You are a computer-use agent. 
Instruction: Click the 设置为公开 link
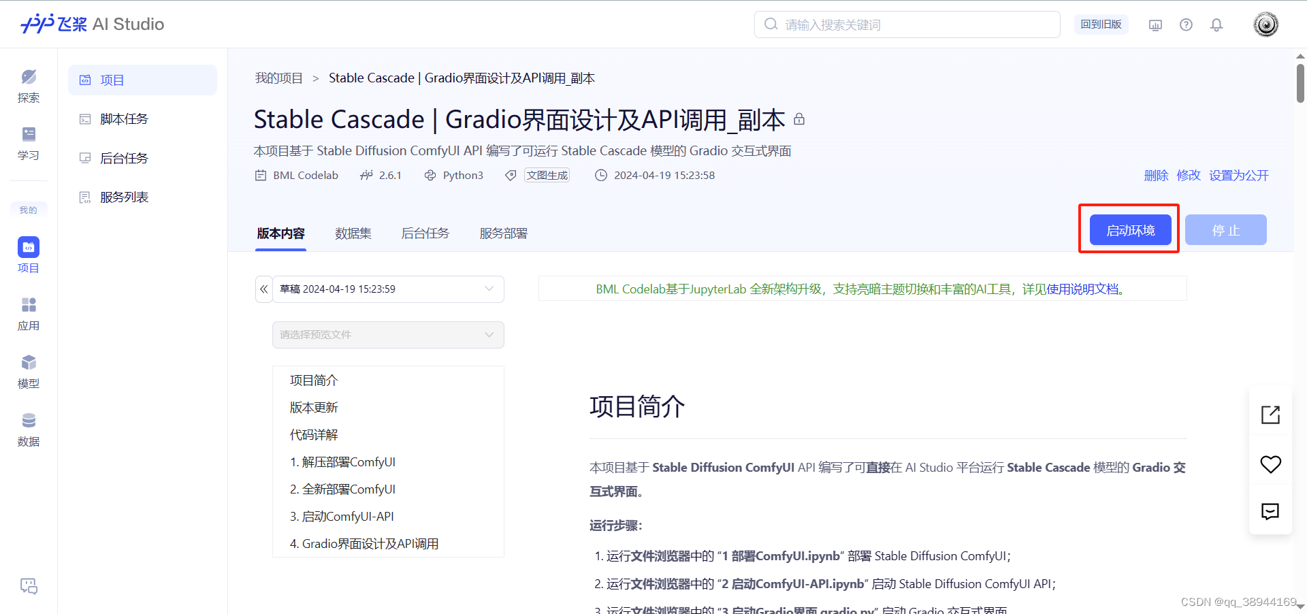coord(1239,175)
